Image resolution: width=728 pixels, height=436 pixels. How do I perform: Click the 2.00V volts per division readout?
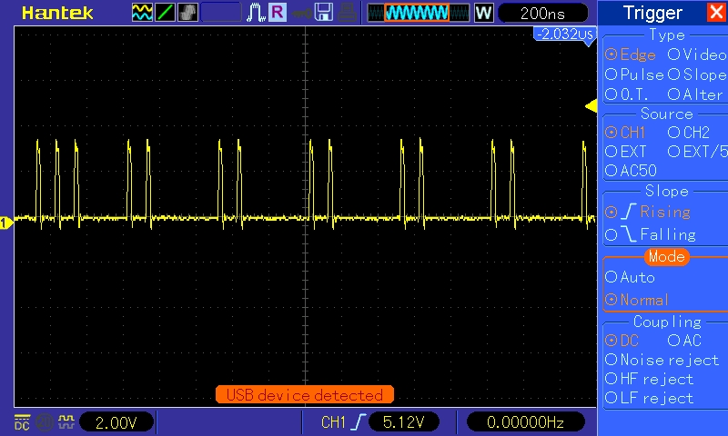tap(116, 422)
